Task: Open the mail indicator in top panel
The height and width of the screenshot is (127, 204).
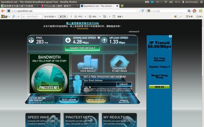Action: [152, 2]
